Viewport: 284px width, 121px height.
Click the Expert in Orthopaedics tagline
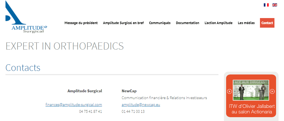tap(64, 46)
